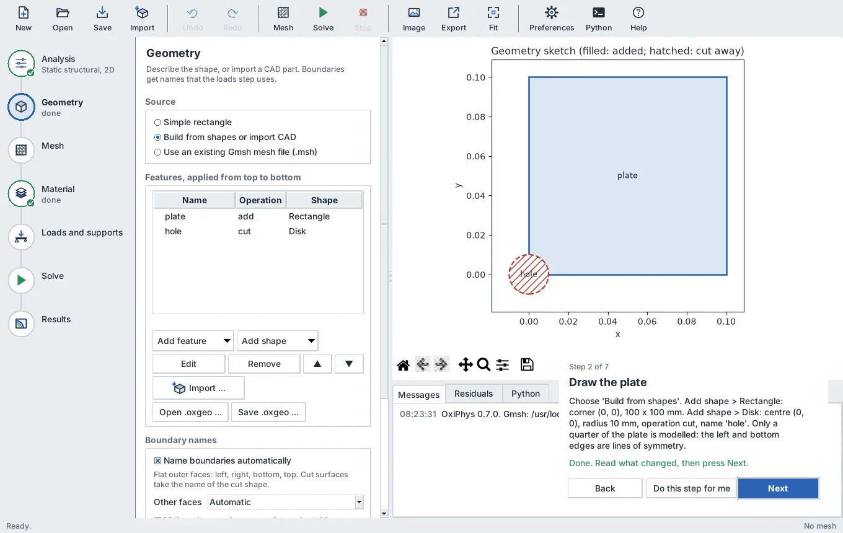Remove the selected feature
843x533 pixels.
point(264,364)
